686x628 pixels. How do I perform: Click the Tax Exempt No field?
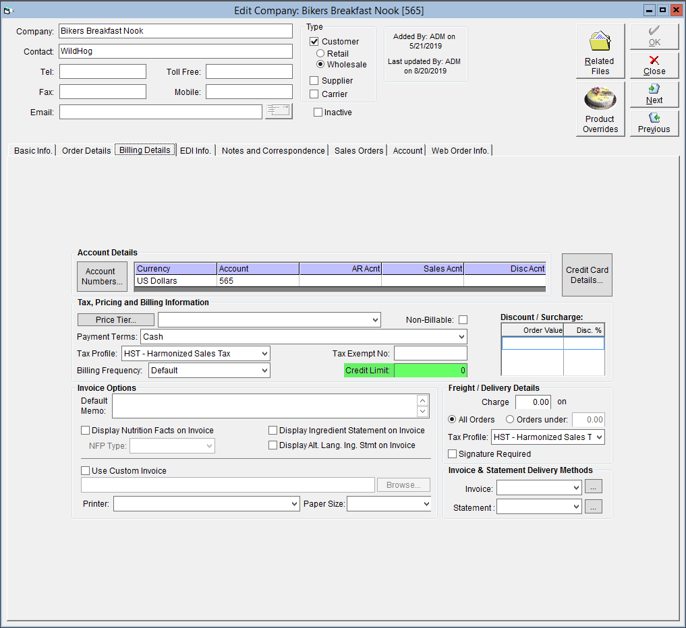tap(430, 354)
